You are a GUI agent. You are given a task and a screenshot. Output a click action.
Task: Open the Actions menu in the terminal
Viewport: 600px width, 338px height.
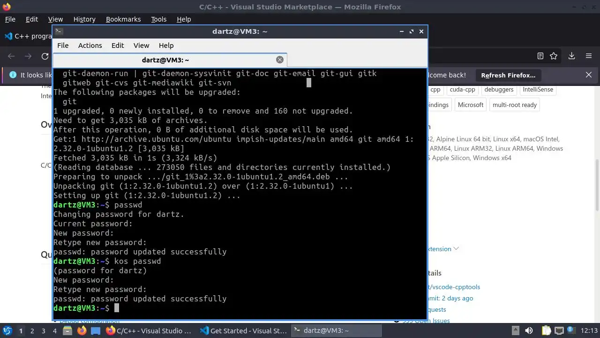point(90,46)
